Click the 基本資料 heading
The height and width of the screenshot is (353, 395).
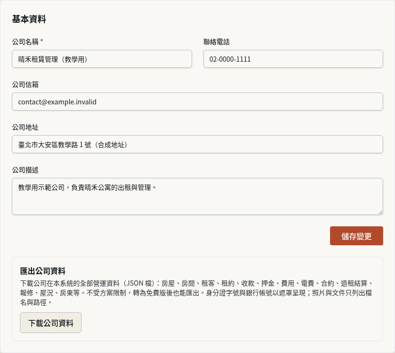pyautogui.click(x=29, y=19)
